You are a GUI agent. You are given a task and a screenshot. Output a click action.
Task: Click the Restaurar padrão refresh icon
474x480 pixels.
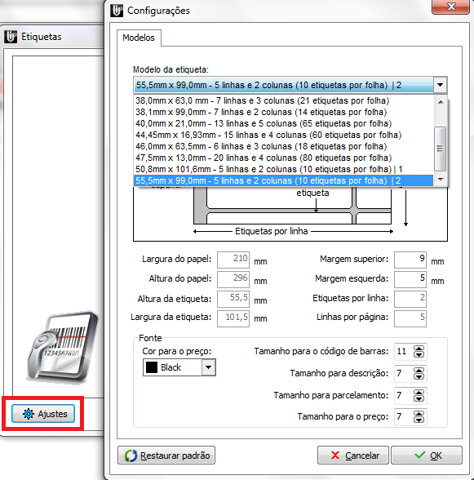(131, 456)
